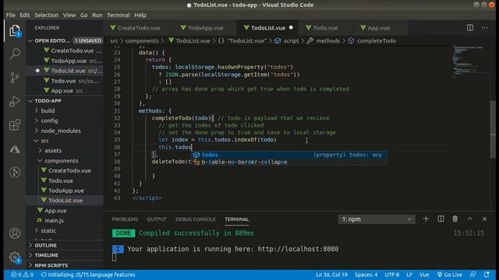Open the Help menu
This screenshot has height=280, width=499.
click(x=140, y=16)
